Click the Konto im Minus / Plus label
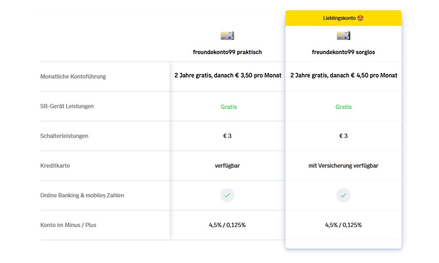Screen dimensions: 439x263 68,225
